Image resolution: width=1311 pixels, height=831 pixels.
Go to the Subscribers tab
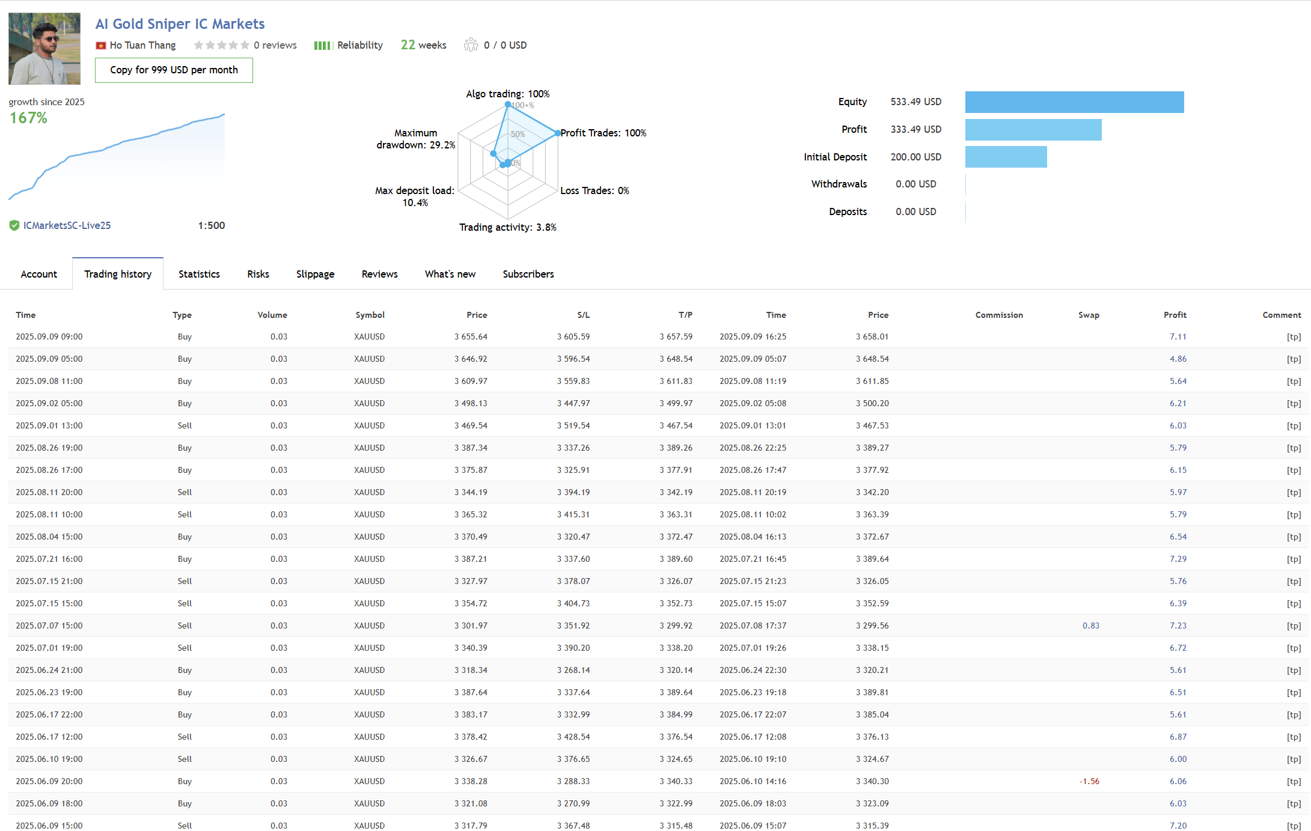click(528, 274)
